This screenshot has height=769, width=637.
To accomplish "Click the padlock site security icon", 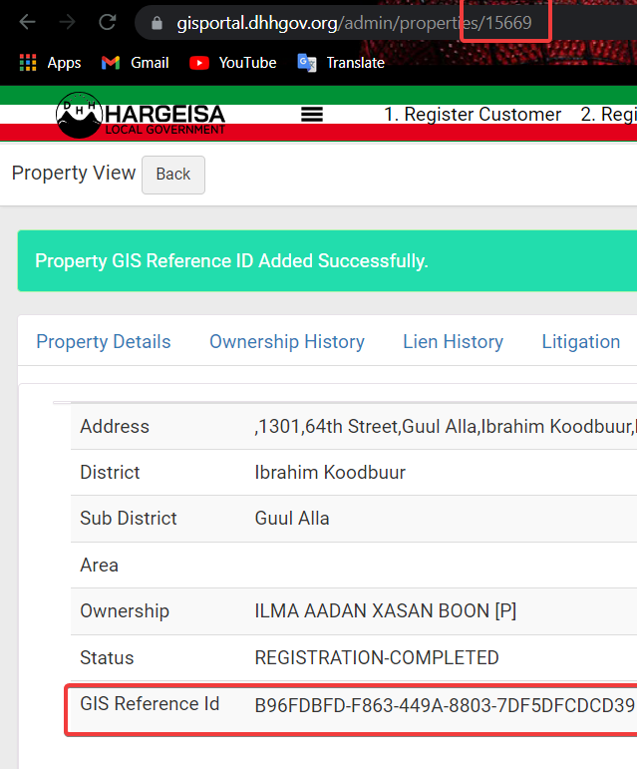I will pos(157,23).
